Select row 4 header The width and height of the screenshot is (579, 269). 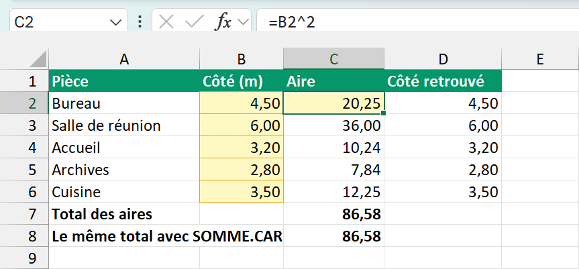pos(24,147)
